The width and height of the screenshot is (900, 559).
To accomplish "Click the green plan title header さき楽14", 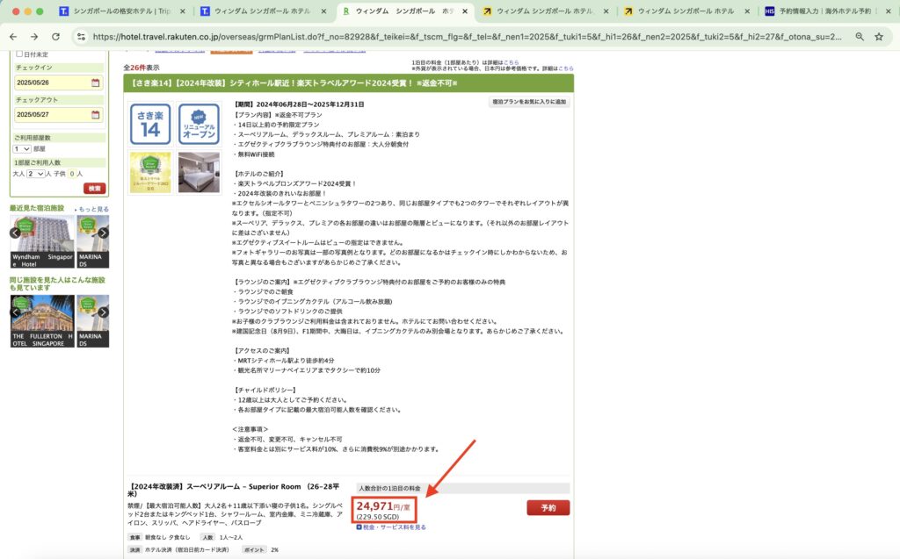I will coord(348,83).
